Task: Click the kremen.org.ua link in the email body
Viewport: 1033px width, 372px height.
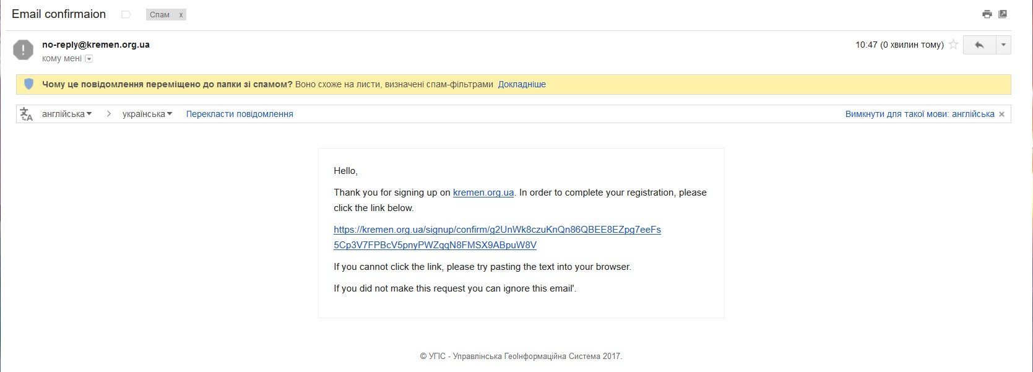Action: (483, 192)
